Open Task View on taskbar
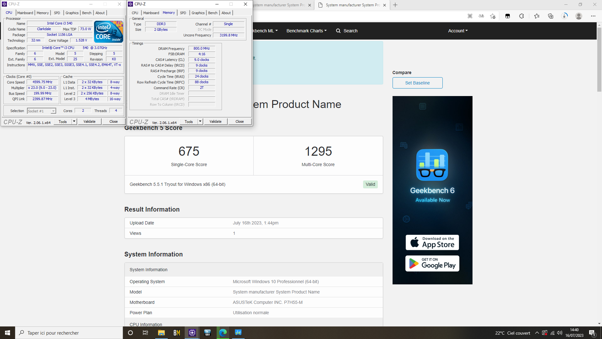The image size is (602, 339). click(x=145, y=333)
